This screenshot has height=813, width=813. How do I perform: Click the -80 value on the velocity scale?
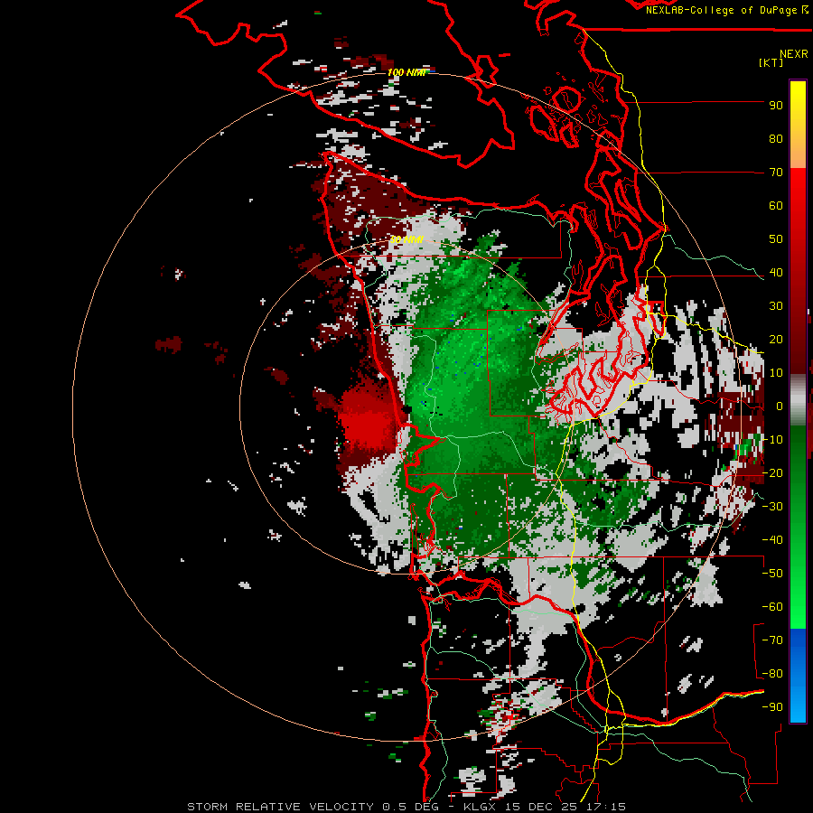pyautogui.click(x=772, y=674)
